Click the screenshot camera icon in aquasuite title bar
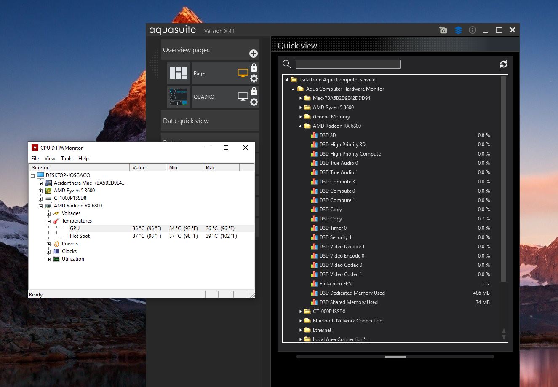This screenshot has height=387, width=558. (443, 30)
